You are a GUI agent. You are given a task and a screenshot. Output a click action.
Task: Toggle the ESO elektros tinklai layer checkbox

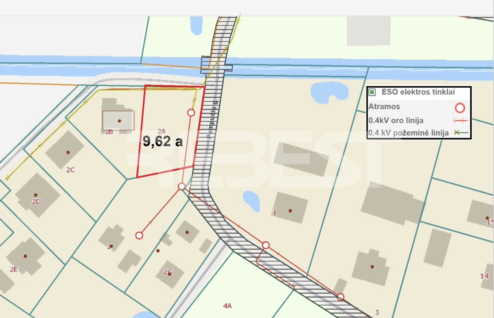tap(372, 92)
